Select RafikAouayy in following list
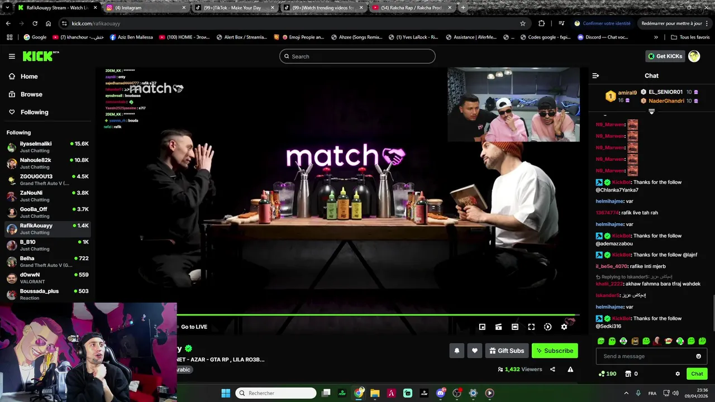 tap(47, 229)
